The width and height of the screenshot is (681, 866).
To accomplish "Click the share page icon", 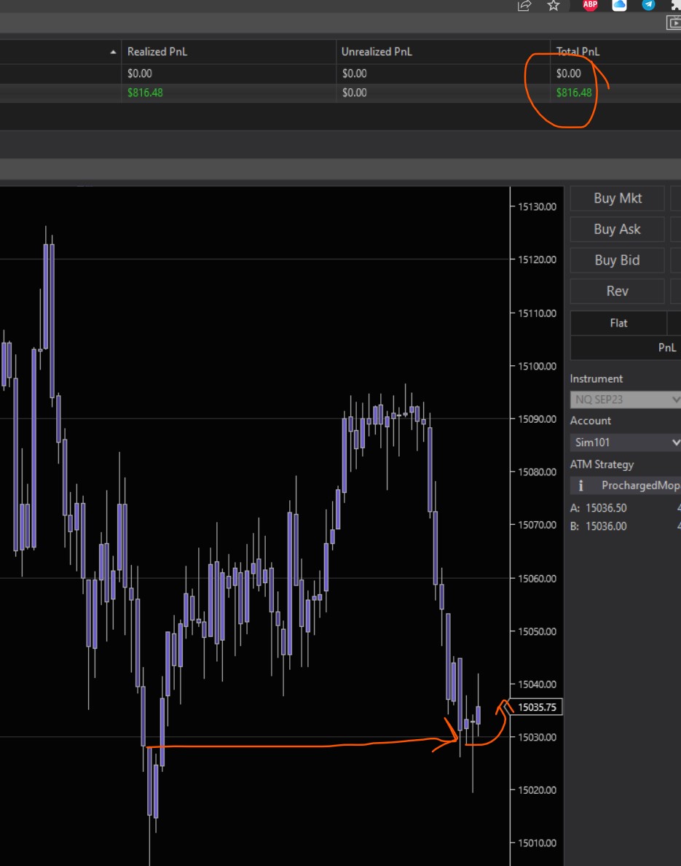I will coord(524,6).
